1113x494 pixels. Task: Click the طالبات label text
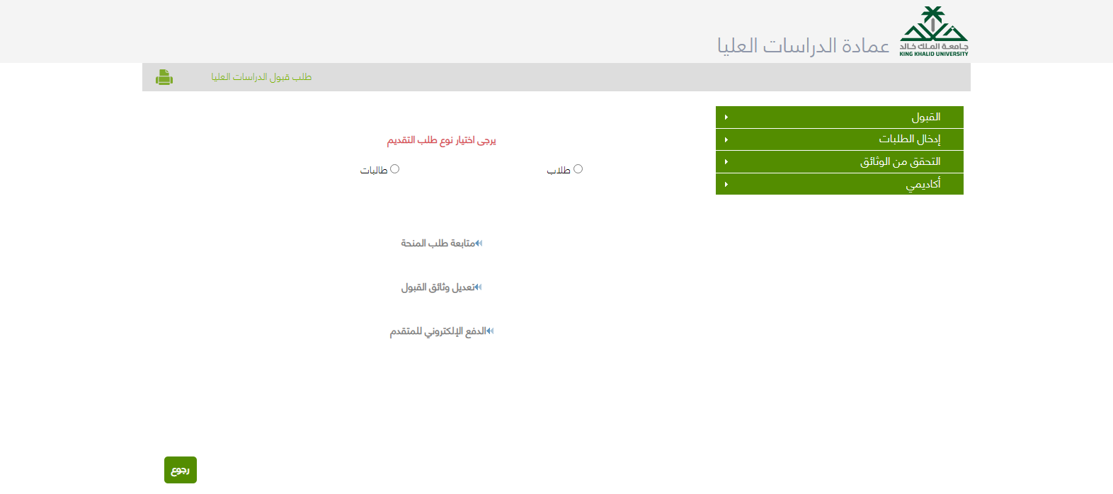tap(374, 171)
